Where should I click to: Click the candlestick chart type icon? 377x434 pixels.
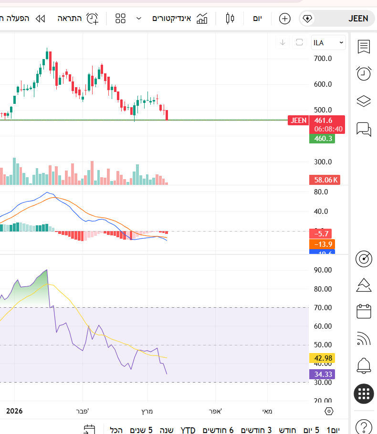230,19
